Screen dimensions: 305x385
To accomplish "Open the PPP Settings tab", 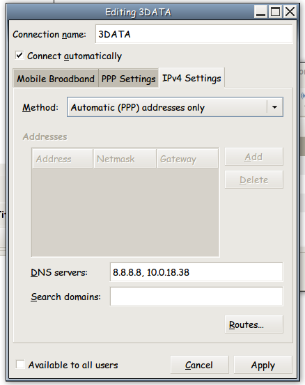I will coord(128,79).
